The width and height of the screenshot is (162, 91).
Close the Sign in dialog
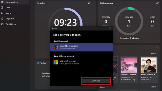(x=110, y=28)
